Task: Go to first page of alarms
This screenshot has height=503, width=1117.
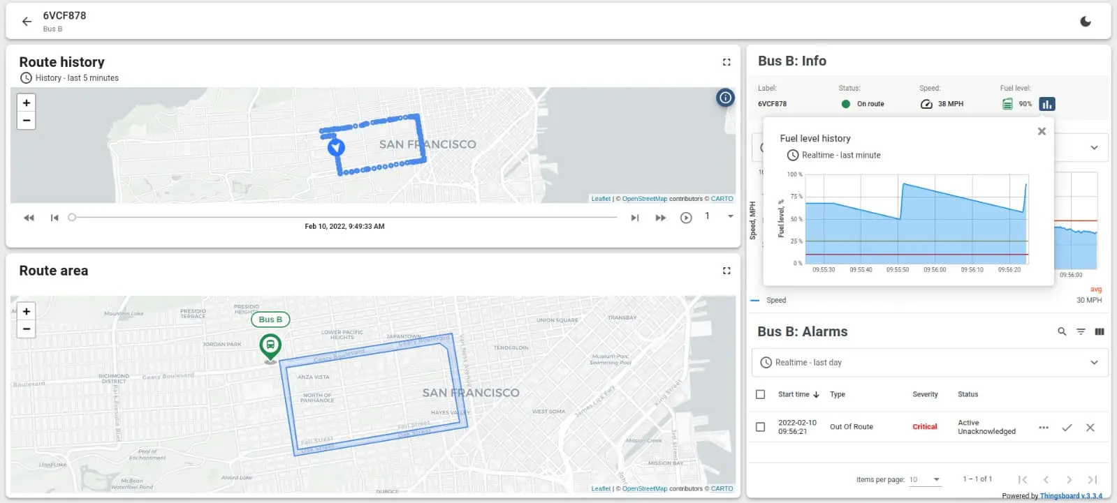Action: (1023, 479)
